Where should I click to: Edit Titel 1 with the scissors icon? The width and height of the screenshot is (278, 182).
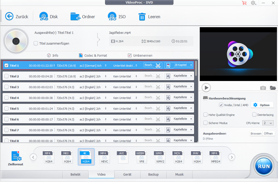(158, 65)
